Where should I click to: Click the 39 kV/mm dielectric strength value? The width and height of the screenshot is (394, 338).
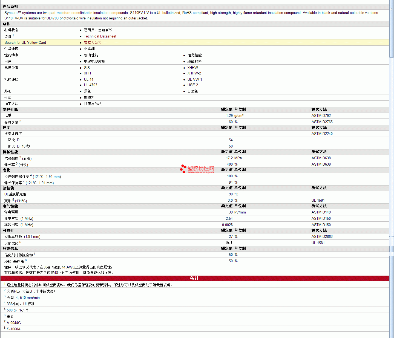tap(237, 212)
